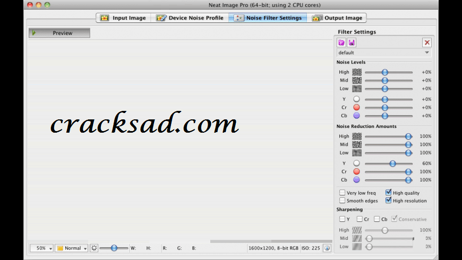
Task: Click Low texture icon in Noise Reduction Amounts
Action: (x=357, y=152)
